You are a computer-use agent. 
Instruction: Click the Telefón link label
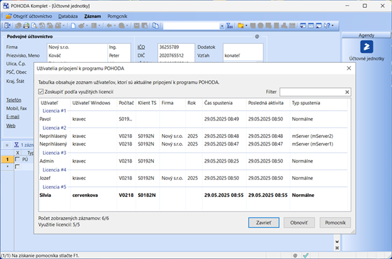[14, 100]
